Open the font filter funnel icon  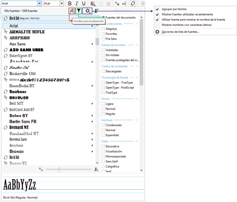(79, 11)
